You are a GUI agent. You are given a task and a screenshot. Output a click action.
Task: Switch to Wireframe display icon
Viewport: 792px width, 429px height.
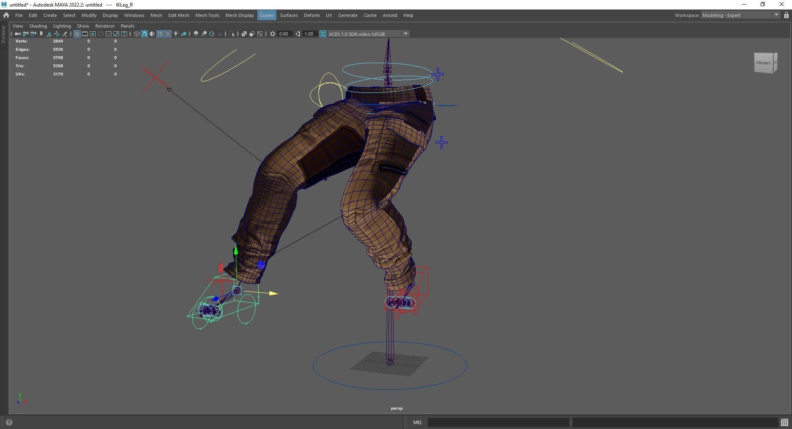137,34
